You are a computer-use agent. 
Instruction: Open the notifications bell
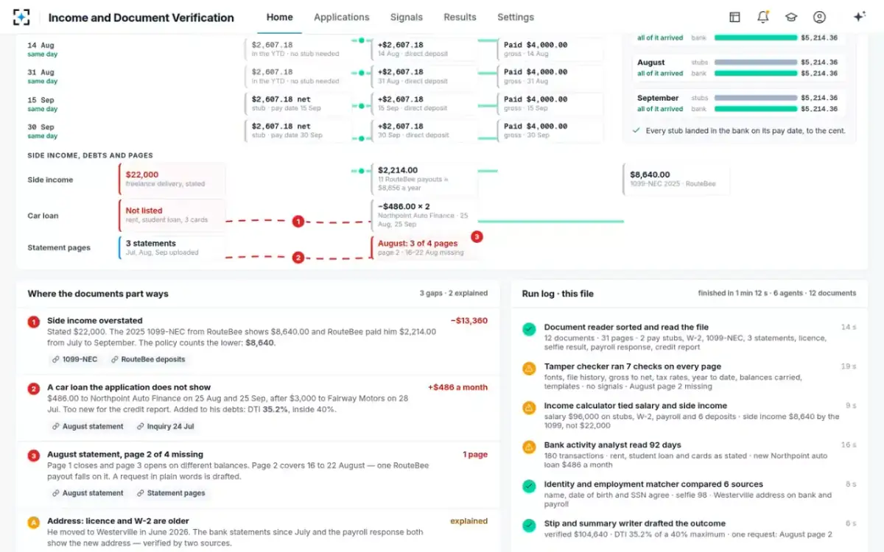coord(763,17)
